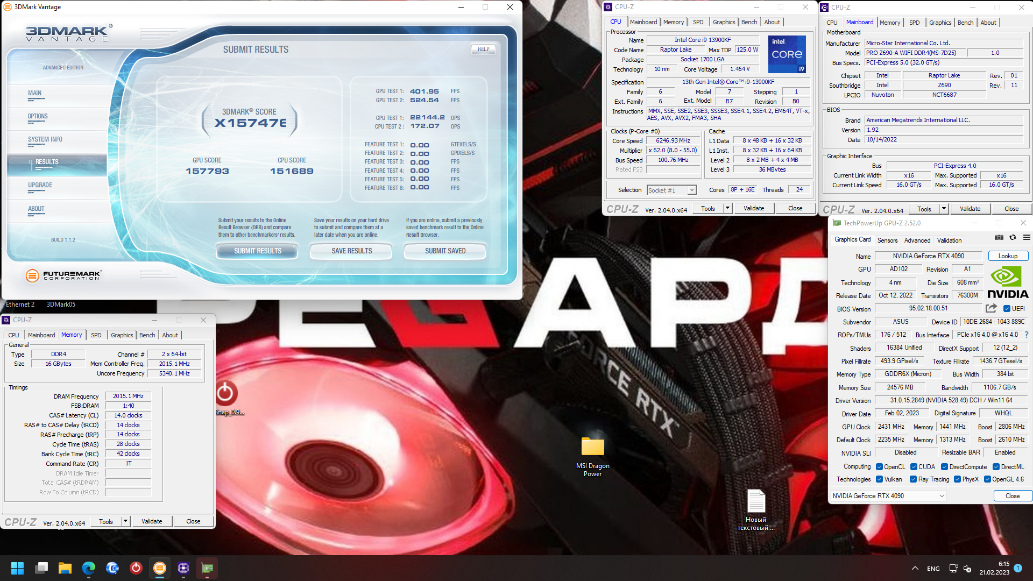This screenshot has height=581, width=1033.
Task: Click the red power app taskbar icon
Action: pos(136,568)
